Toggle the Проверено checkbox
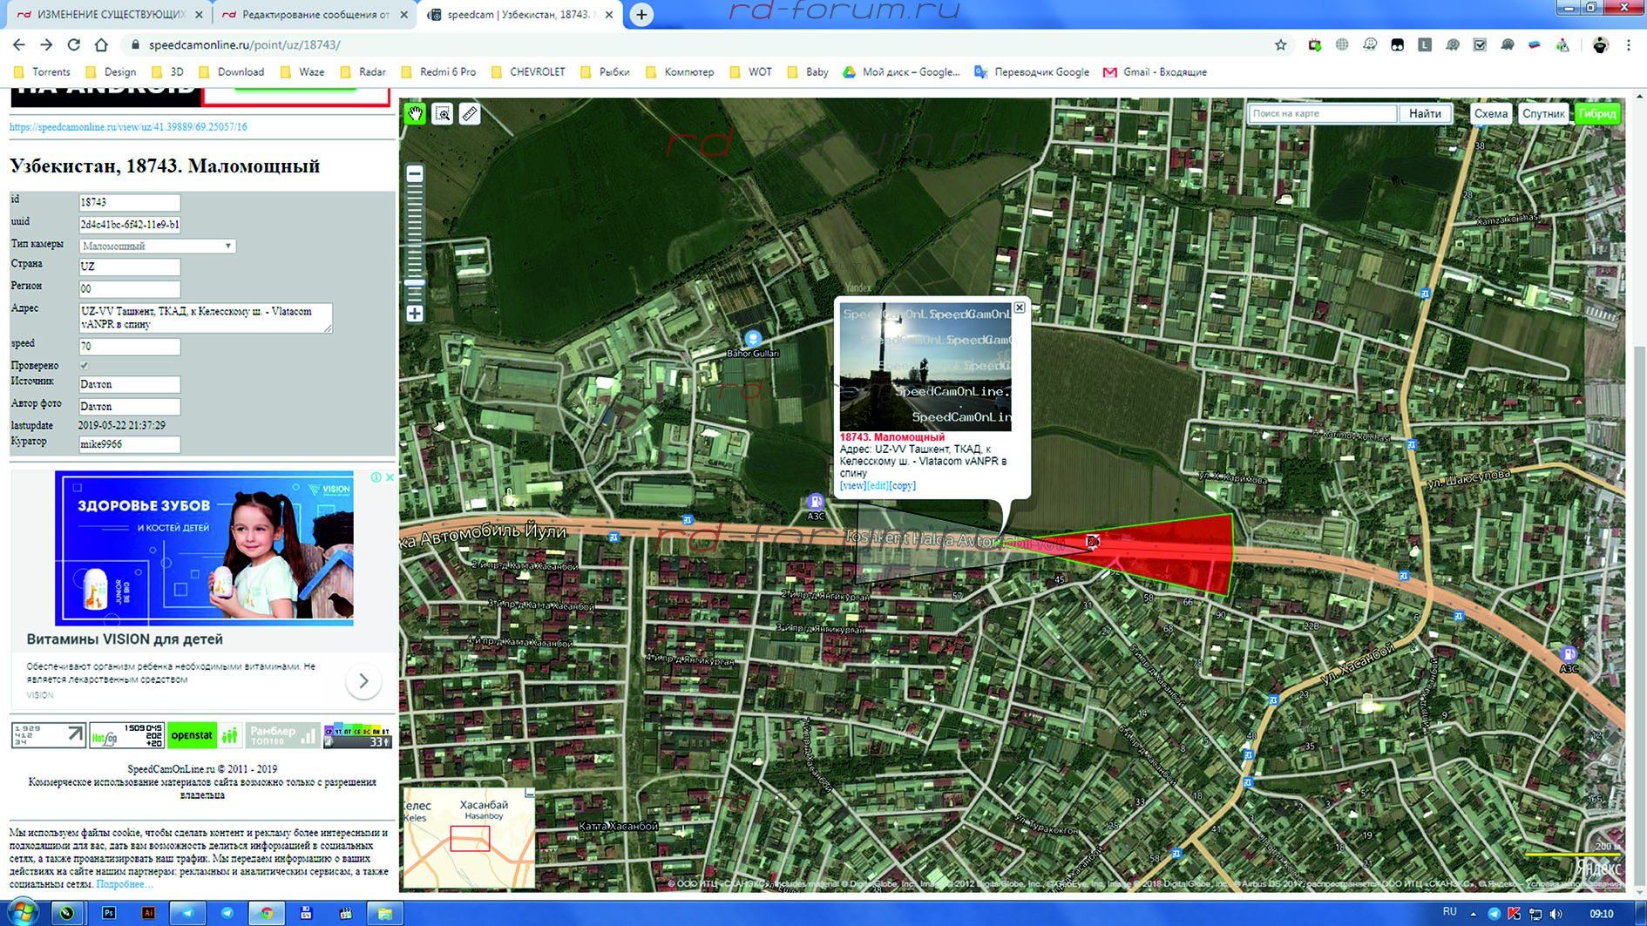The width and height of the screenshot is (1647, 926). (x=85, y=366)
